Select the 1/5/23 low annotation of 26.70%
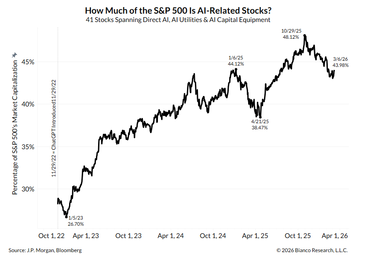Viewport: 370px width, 264px height. point(75,221)
